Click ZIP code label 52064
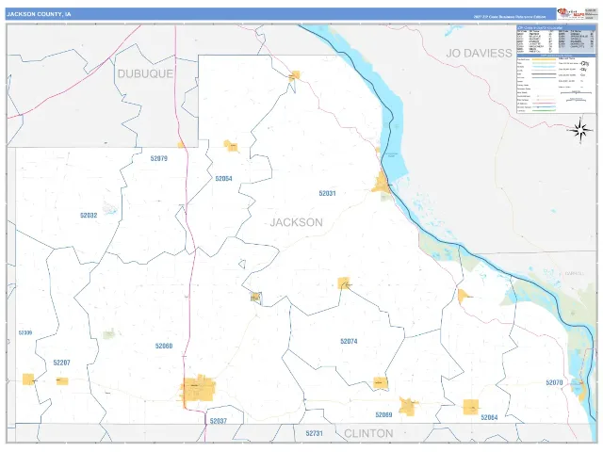The image size is (603, 452). point(489,417)
